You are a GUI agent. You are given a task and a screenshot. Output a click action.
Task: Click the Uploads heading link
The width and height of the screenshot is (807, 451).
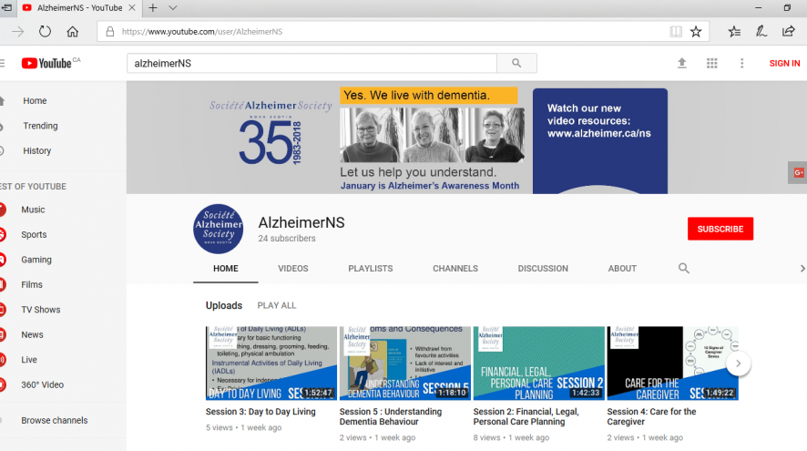[224, 305]
